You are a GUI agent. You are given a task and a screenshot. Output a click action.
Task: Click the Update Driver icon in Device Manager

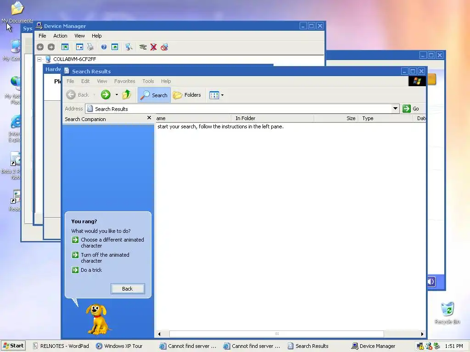point(143,47)
